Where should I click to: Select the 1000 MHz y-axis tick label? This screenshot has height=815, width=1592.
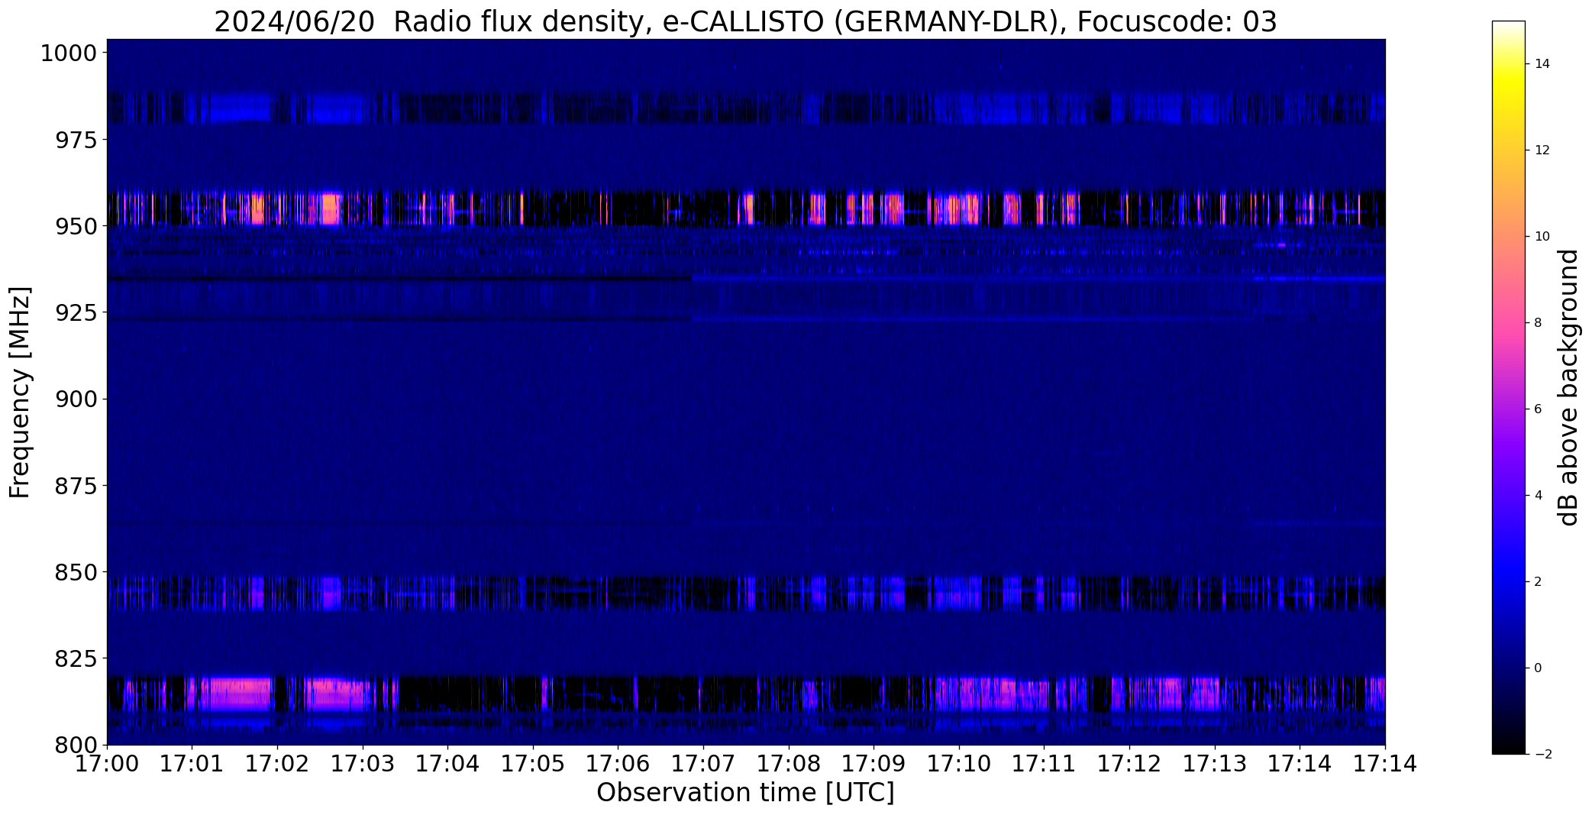pos(69,53)
